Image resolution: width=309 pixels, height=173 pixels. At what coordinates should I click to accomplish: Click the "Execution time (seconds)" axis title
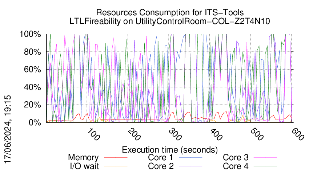point(170,150)
